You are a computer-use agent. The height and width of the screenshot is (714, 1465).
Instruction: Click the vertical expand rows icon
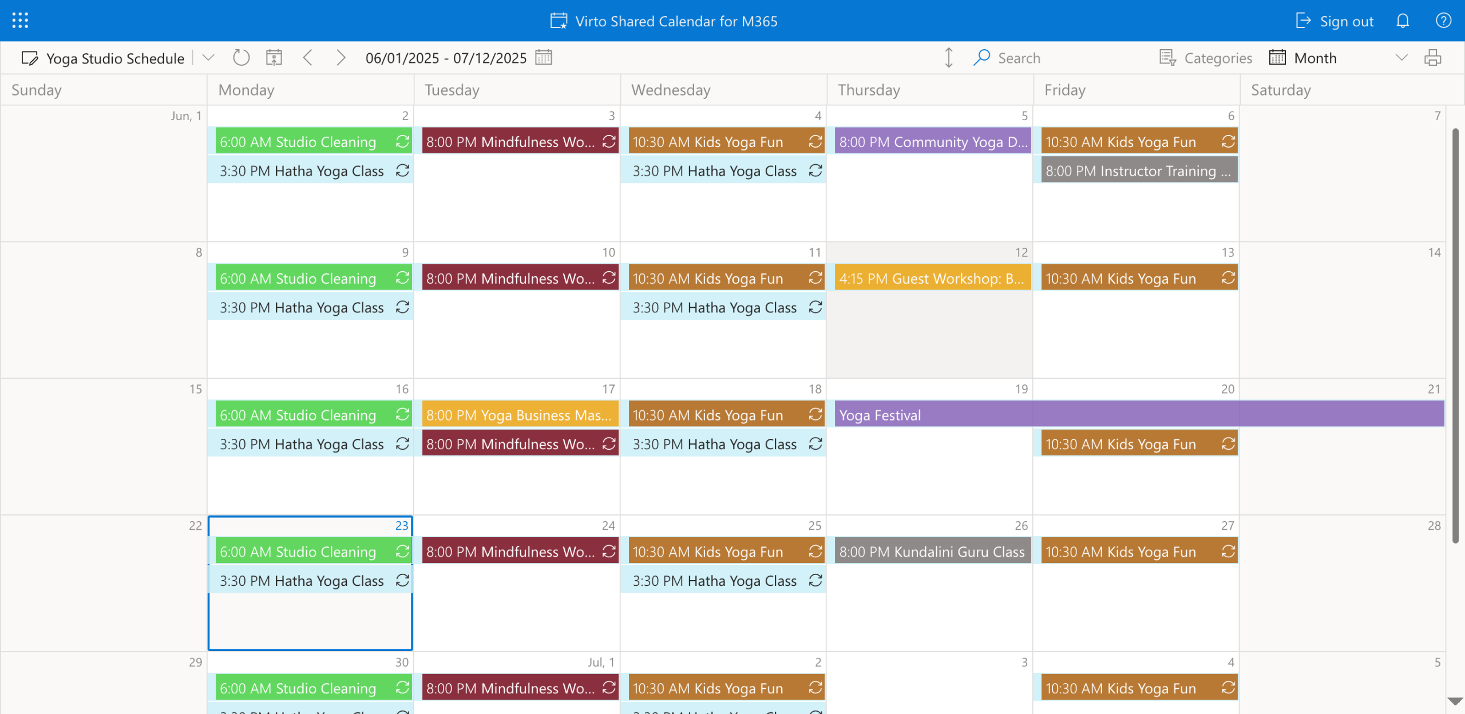[x=948, y=58]
